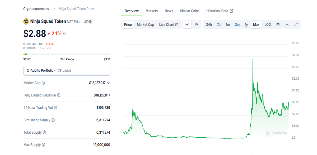Open the calendar date range picker
This screenshot has height=155, width=317.
click(278, 25)
